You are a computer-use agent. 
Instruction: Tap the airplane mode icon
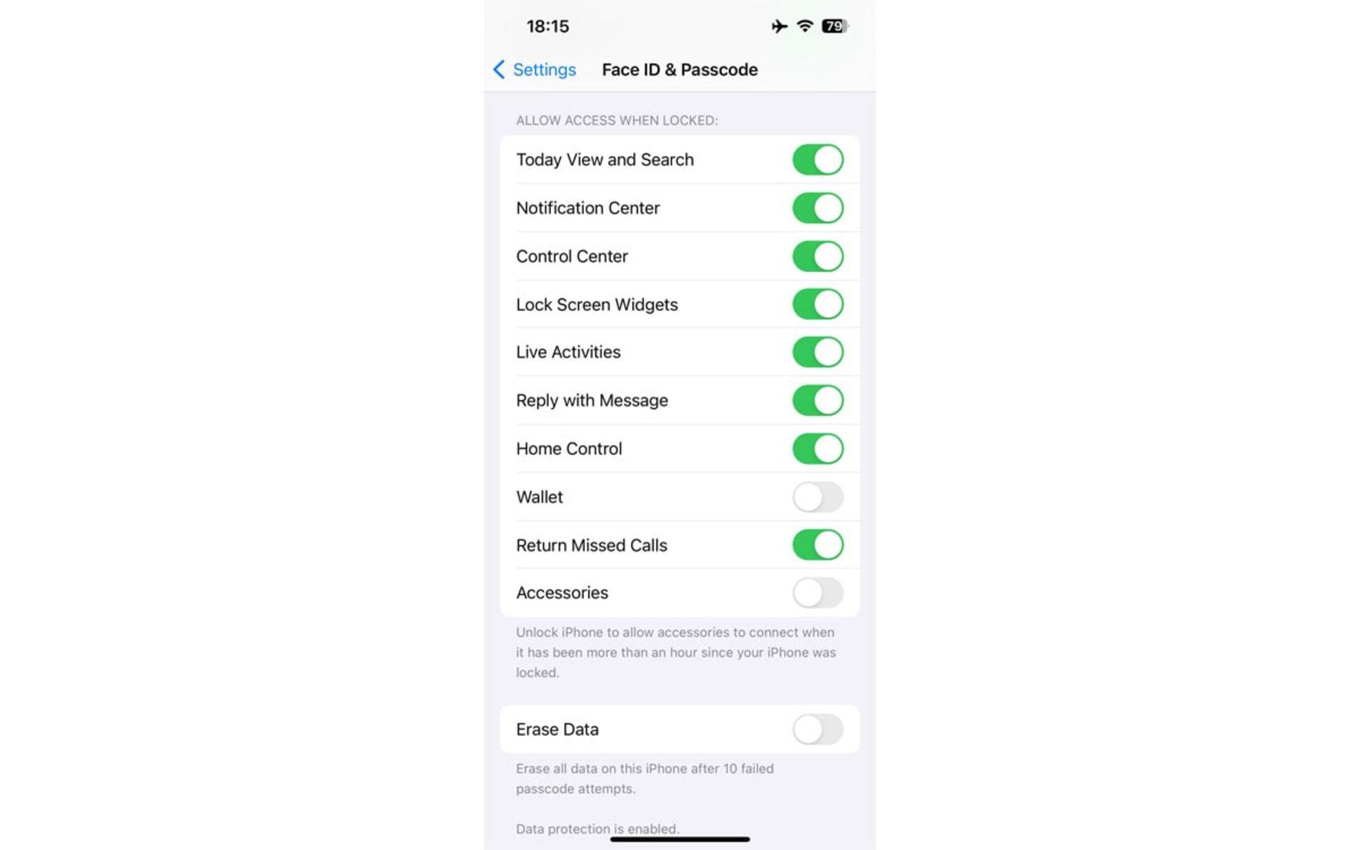[776, 26]
